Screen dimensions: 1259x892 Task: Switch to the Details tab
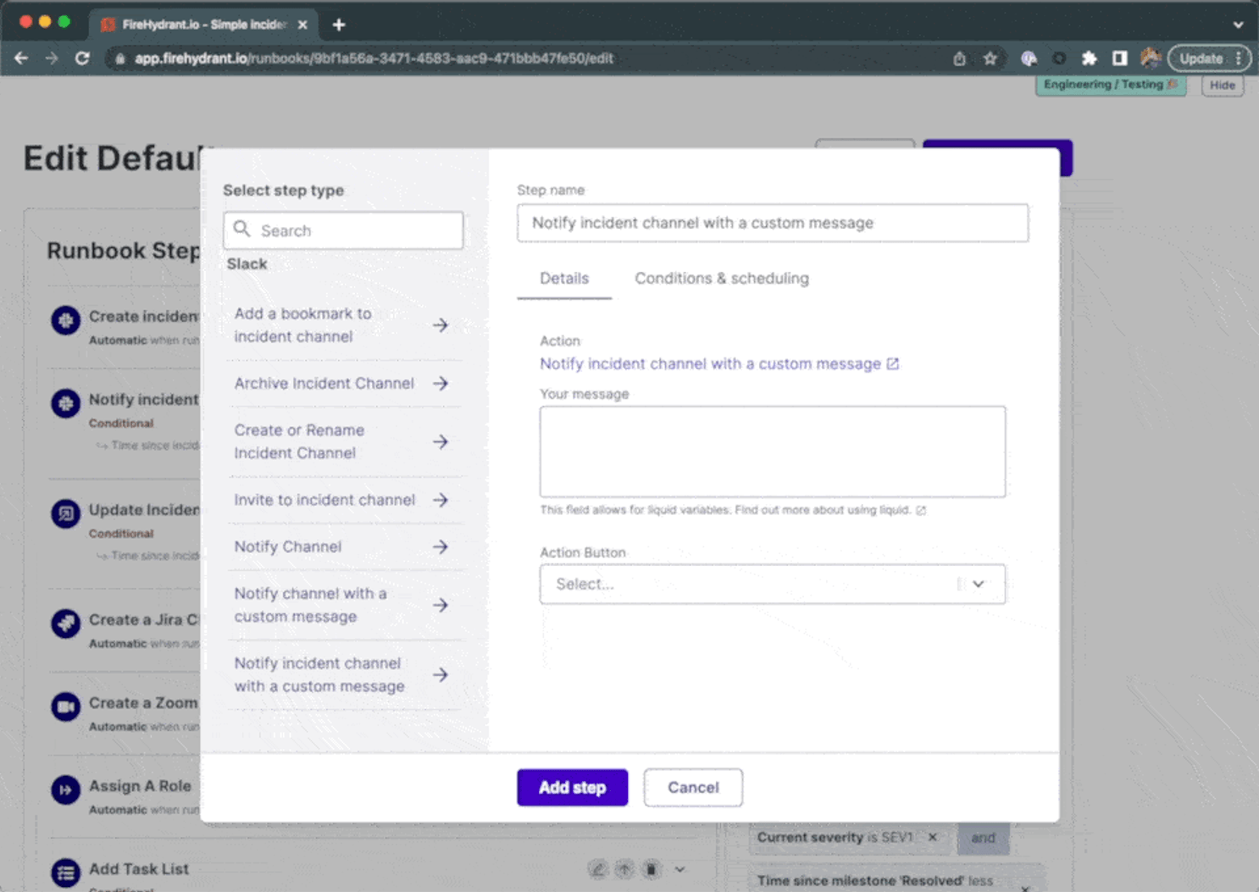pos(564,278)
